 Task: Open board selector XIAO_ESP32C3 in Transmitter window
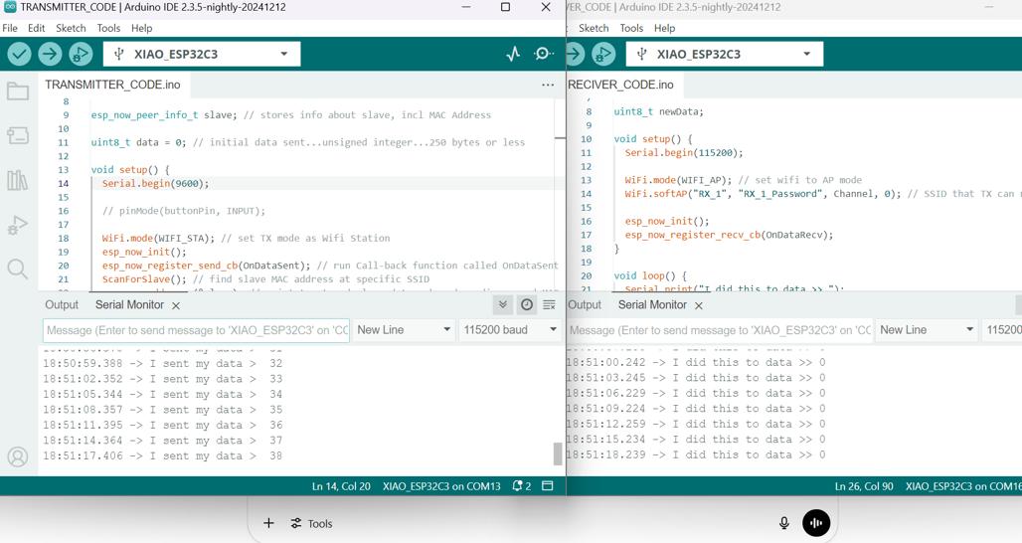[x=202, y=54]
